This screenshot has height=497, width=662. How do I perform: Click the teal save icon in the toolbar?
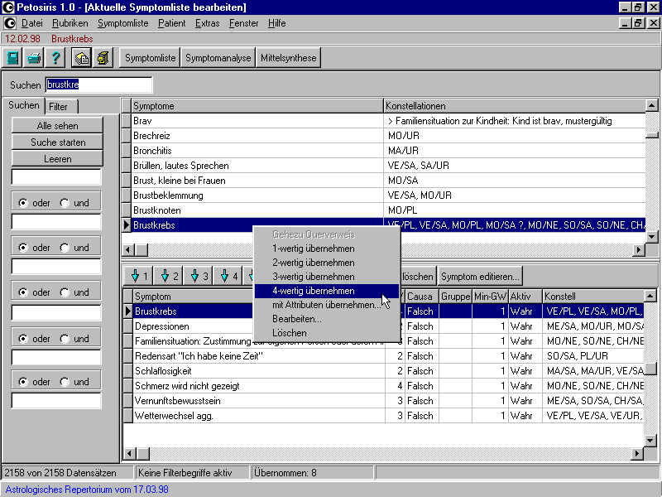point(12,58)
